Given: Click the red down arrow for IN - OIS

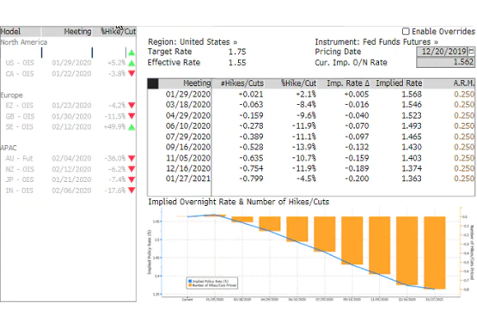Looking at the screenshot, I should [x=131, y=191].
